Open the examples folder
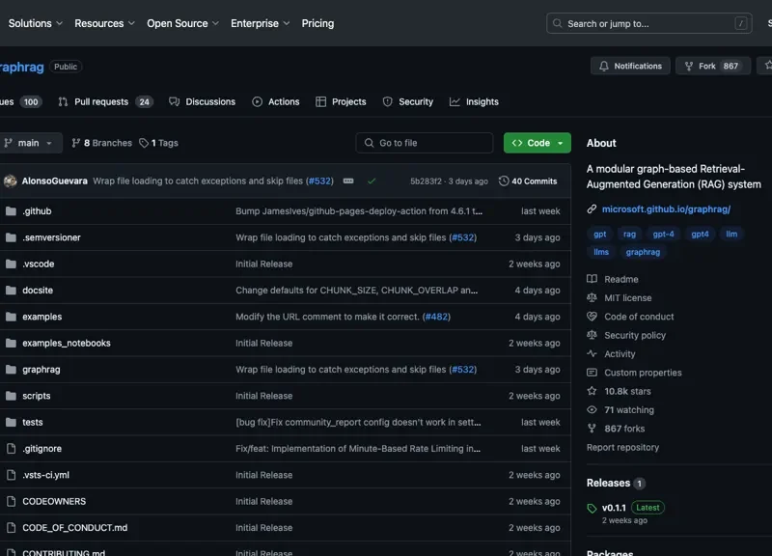 pyautogui.click(x=41, y=317)
